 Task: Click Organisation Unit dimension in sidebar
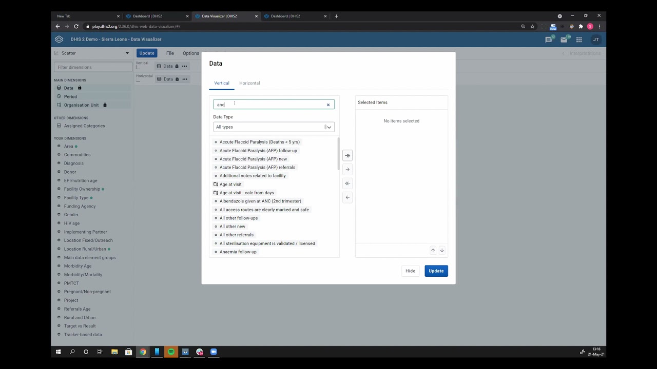pos(92,105)
